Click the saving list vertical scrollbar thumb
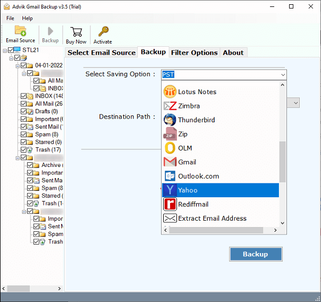This screenshot has height=302, width=321. (283, 162)
